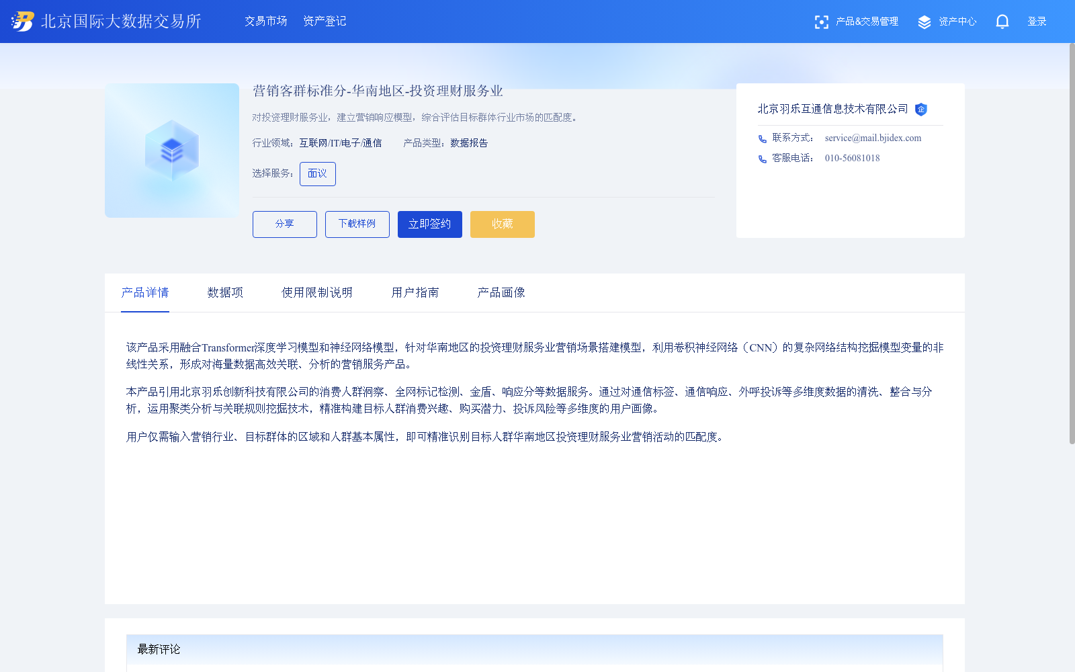Click the product summary line starting 对投资理财服务业

(x=417, y=118)
